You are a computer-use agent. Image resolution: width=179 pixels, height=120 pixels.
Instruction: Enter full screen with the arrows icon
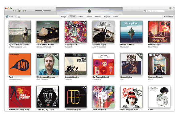[173, 8]
